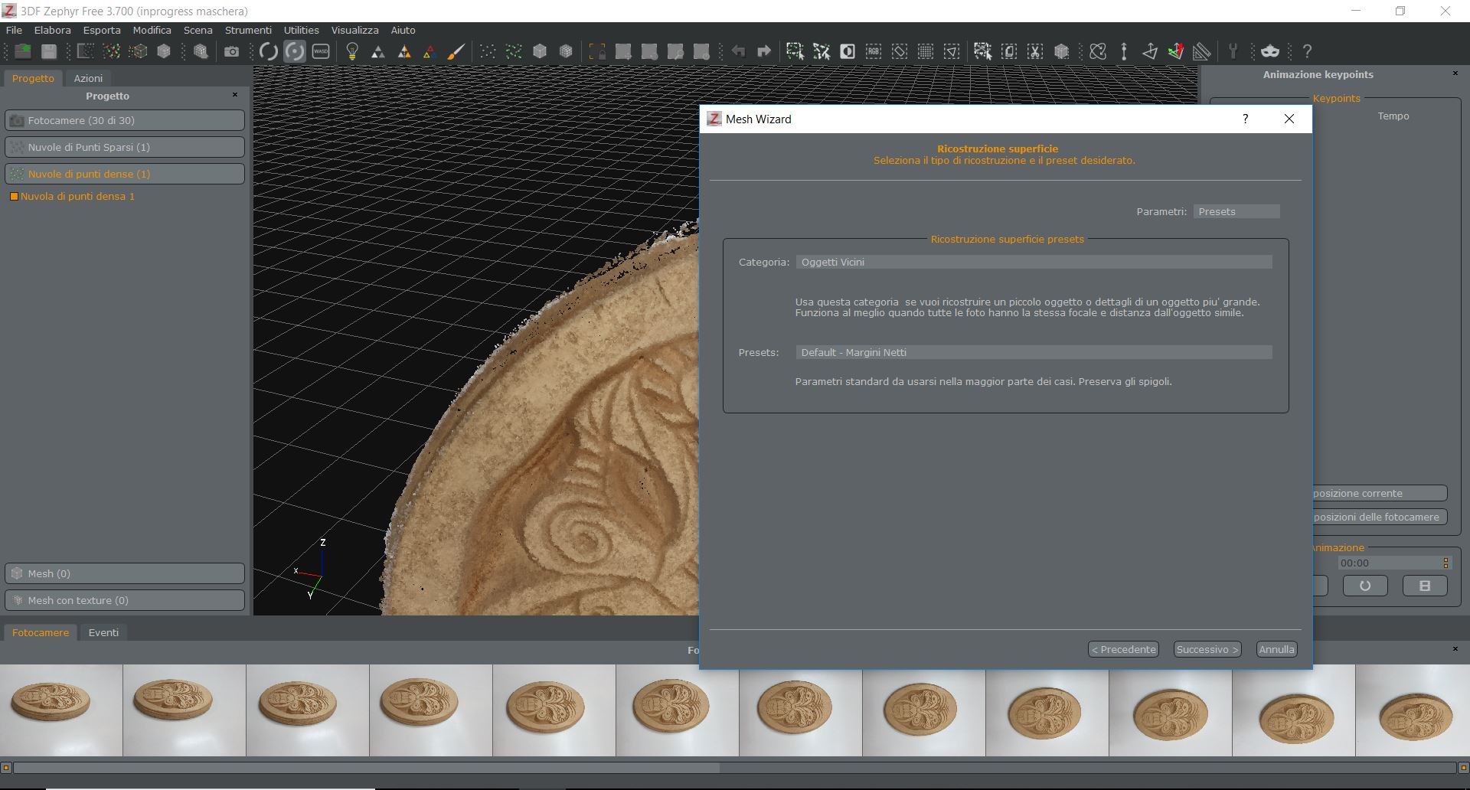This screenshot has height=790, width=1470.
Task: Click the Mesh Wizard help question mark
Action: tap(1246, 119)
